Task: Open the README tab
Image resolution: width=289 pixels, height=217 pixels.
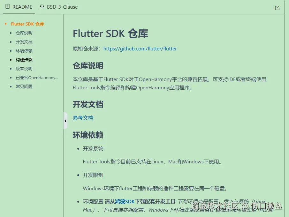Action: 19,7
